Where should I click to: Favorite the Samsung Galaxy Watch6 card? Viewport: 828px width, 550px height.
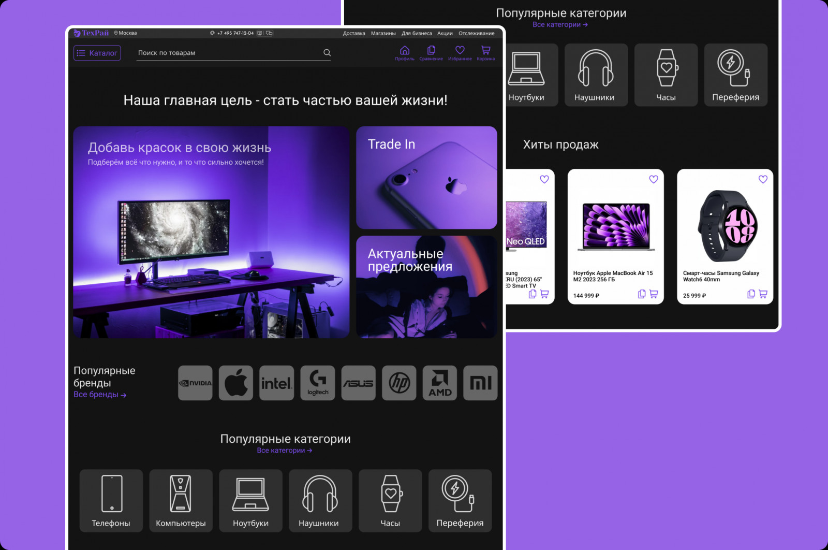point(763,179)
